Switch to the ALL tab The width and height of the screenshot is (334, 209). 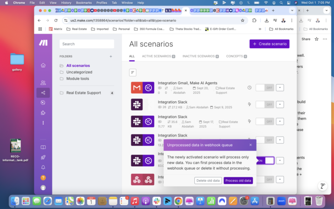tap(132, 56)
